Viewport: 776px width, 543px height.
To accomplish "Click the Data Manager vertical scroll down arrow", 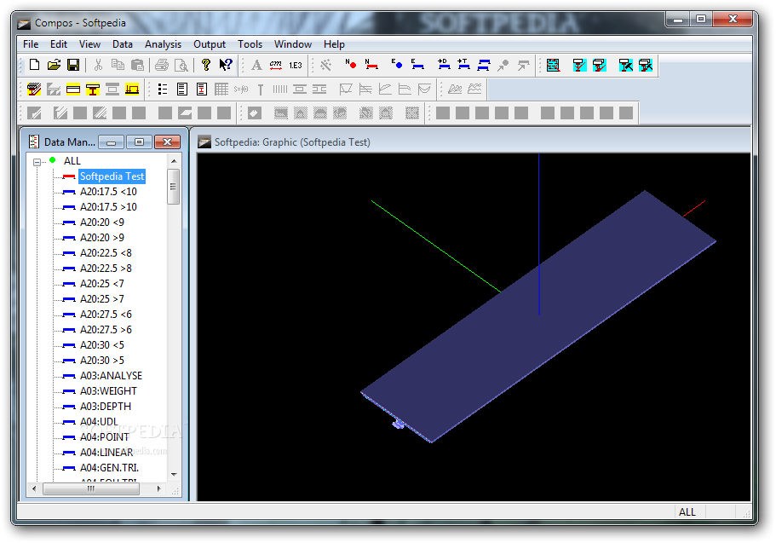I will [x=174, y=475].
